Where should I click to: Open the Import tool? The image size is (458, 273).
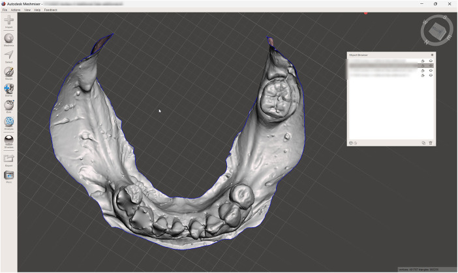pyautogui.click(x=8, y=20)
